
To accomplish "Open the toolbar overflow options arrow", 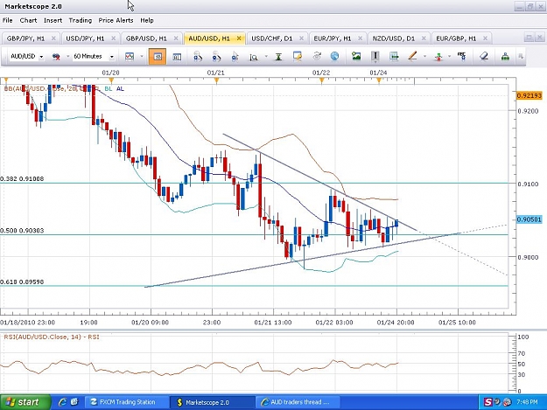I will [x=521, y=57].
